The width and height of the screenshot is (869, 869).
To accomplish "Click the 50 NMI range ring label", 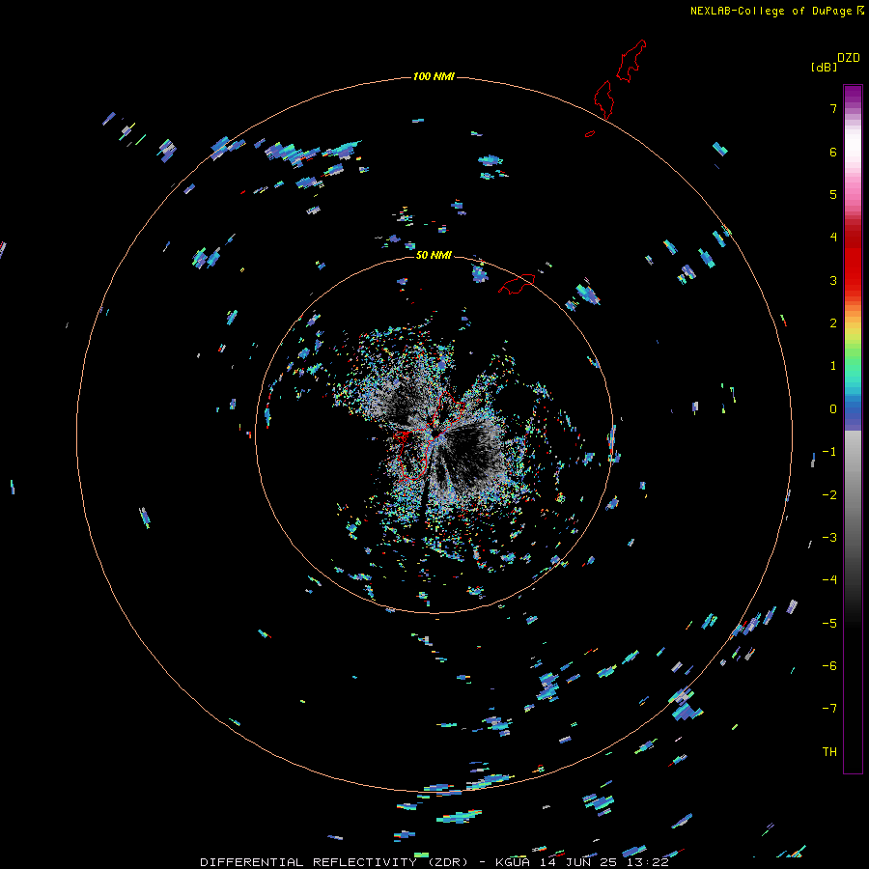I will [434, 255].
